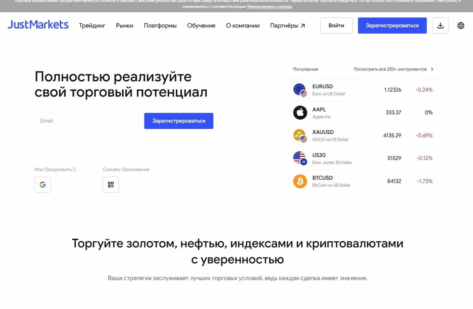The height and width of the screenshot is (309, 473).
Task: Continue with the Google sign-in icon
Action: click(43, 184)
